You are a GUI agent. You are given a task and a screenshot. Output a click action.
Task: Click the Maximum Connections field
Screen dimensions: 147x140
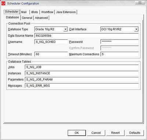point(119,54)
